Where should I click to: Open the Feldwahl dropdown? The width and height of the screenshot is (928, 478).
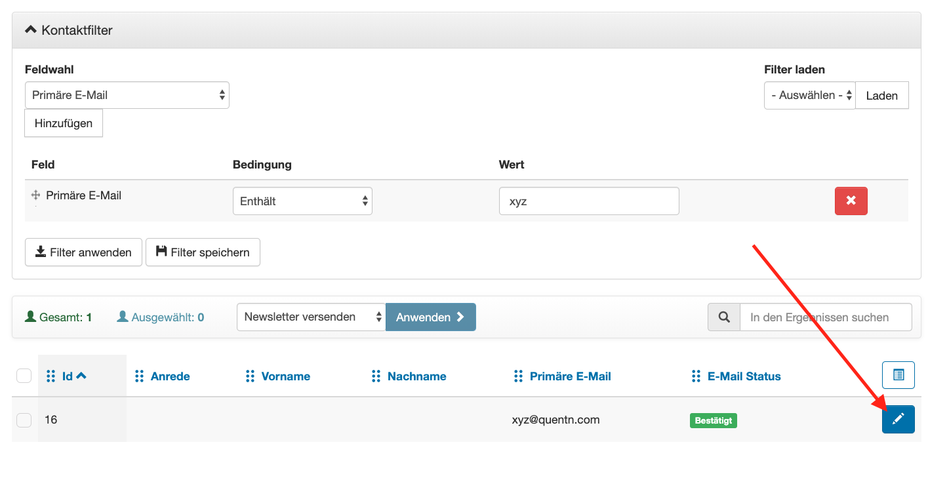pos(127,95)
